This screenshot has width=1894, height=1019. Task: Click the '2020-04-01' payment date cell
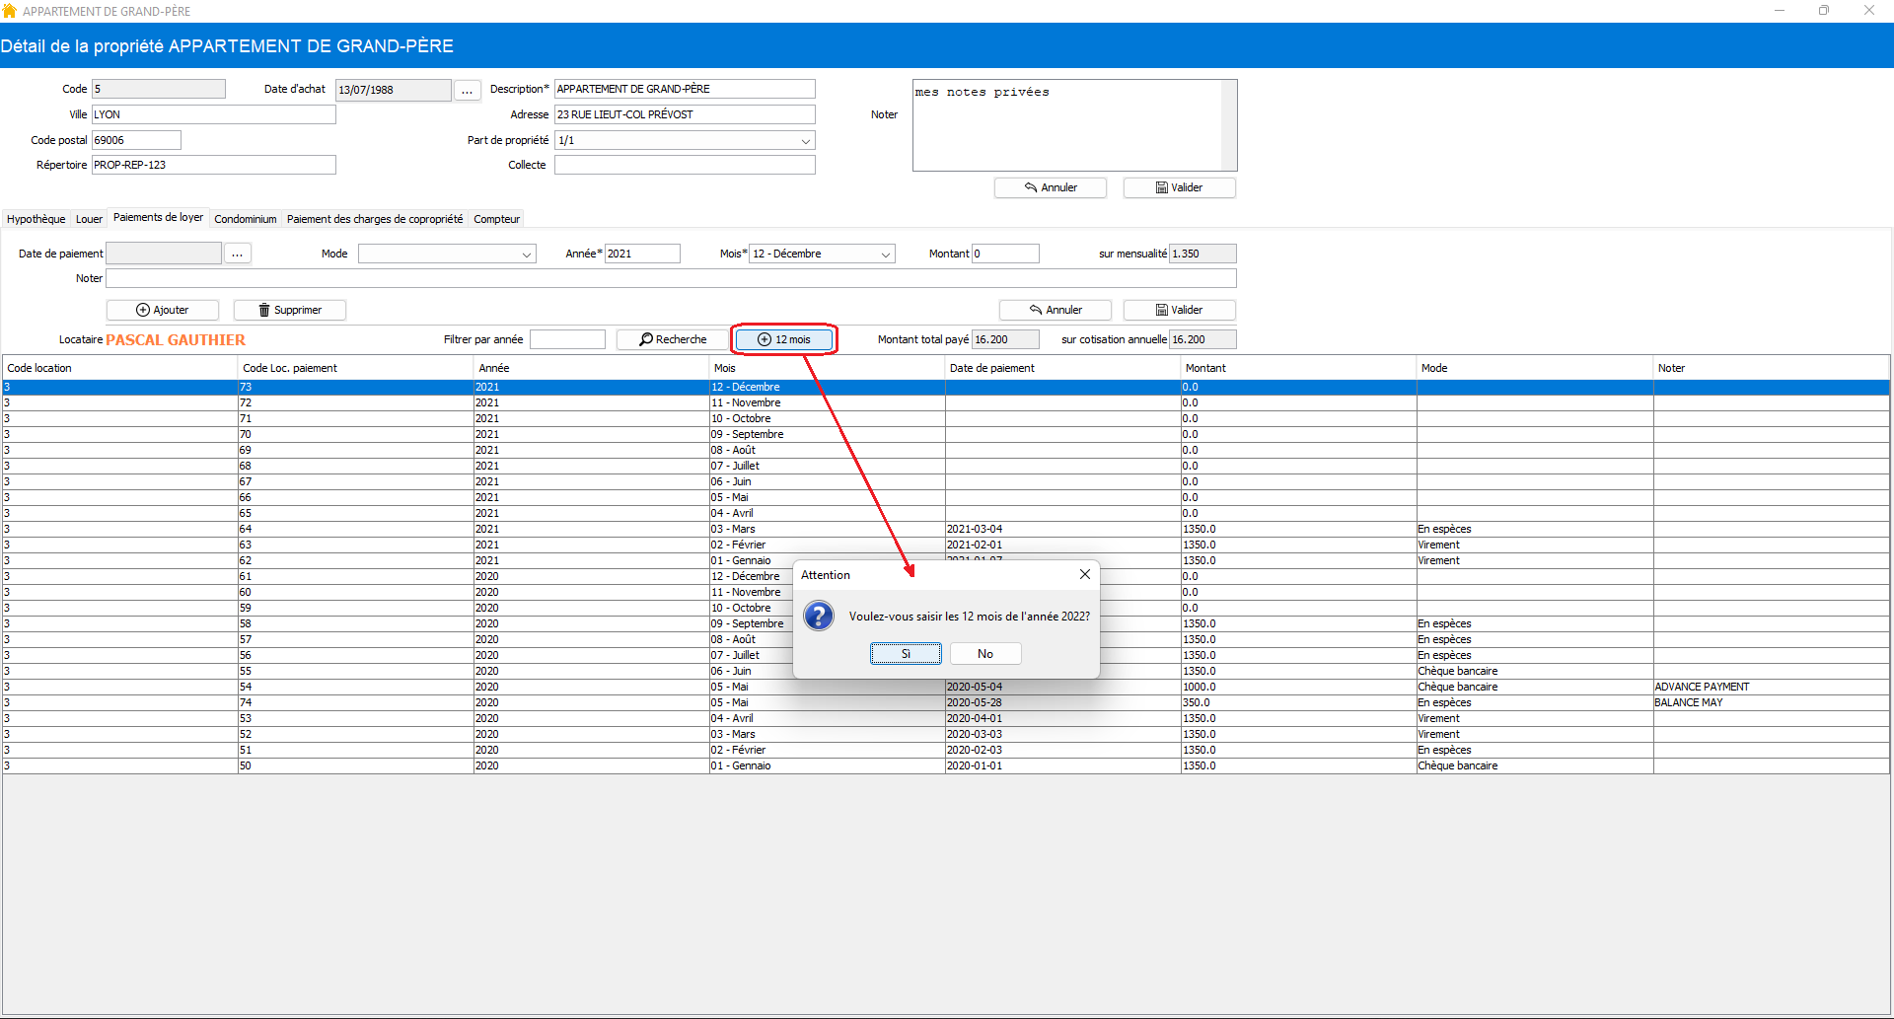(x=1062, y=718)
